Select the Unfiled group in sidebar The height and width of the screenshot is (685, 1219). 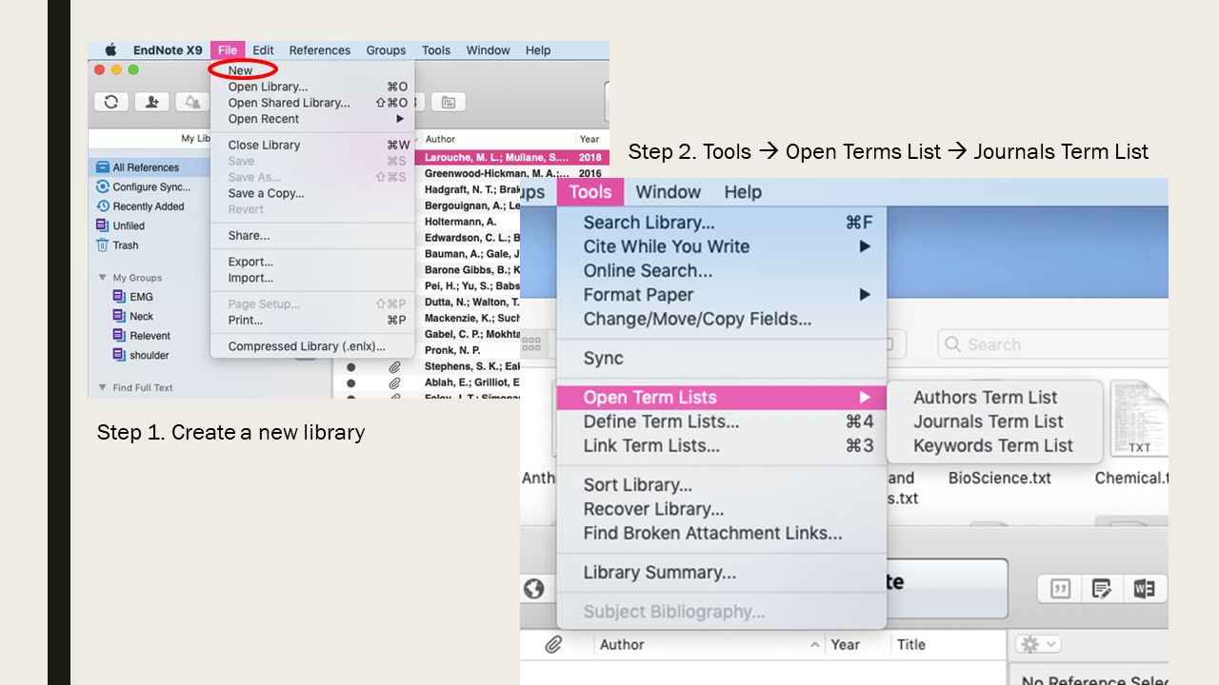129,226
